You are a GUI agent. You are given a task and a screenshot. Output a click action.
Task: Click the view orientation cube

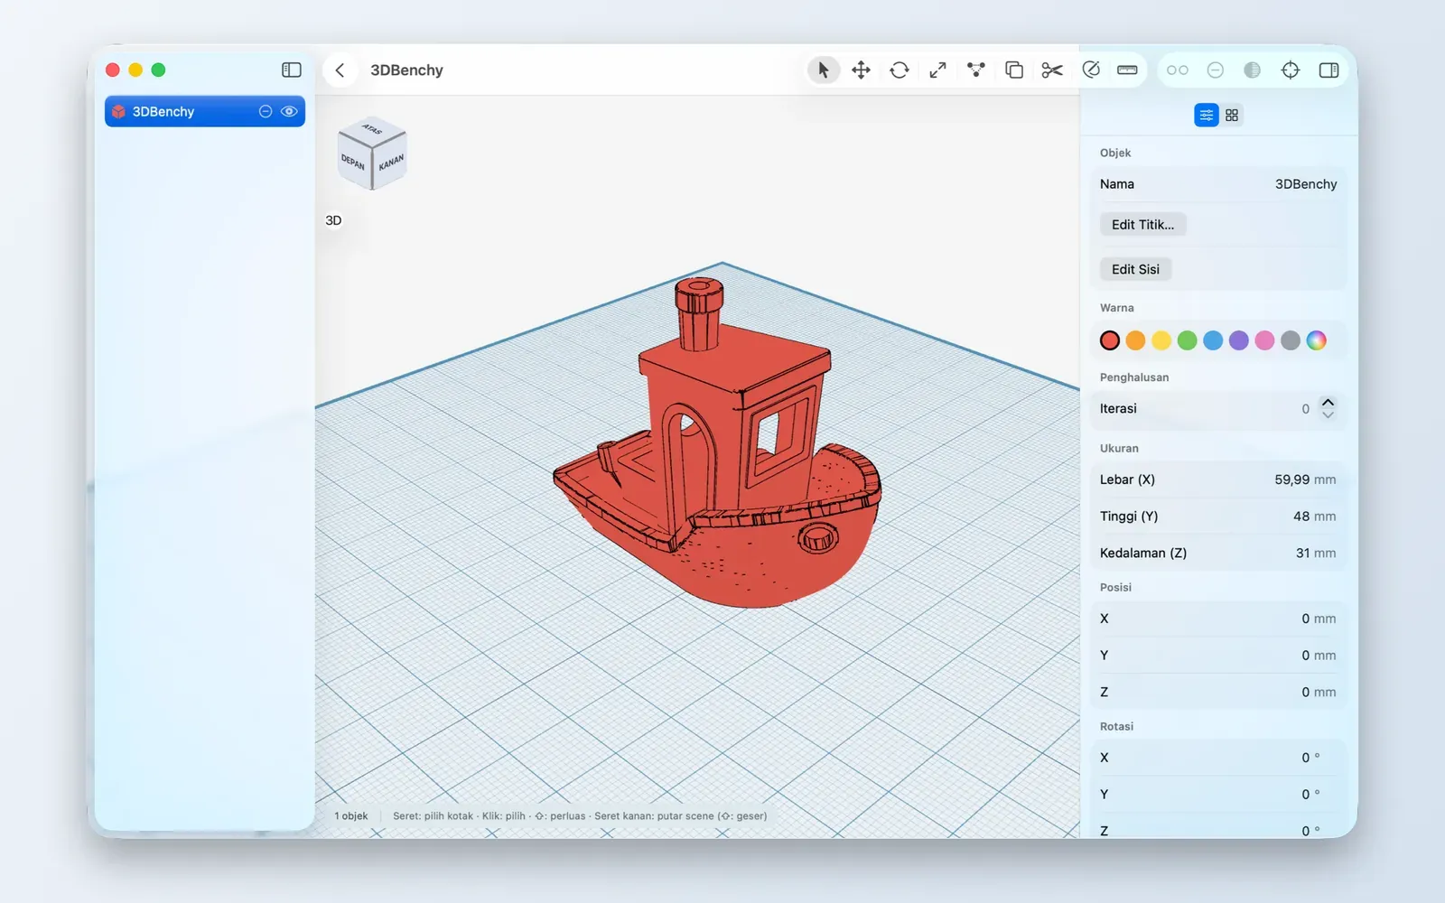tap(372, 154)
